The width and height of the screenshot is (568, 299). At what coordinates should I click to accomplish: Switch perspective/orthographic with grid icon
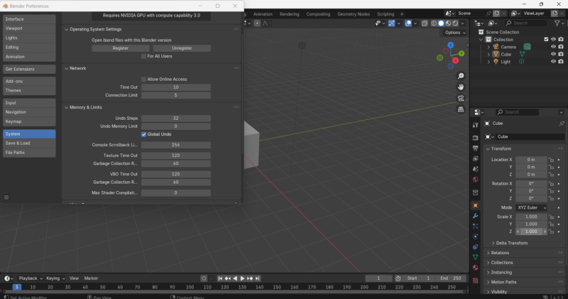tap(461, 109)
